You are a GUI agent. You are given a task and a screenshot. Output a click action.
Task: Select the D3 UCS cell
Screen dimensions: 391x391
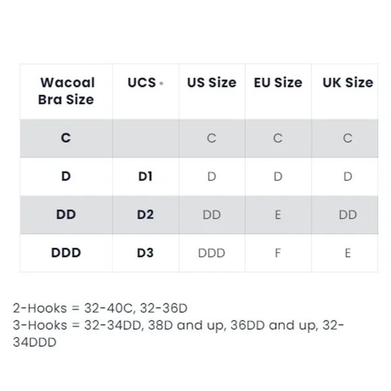(145, 253)
